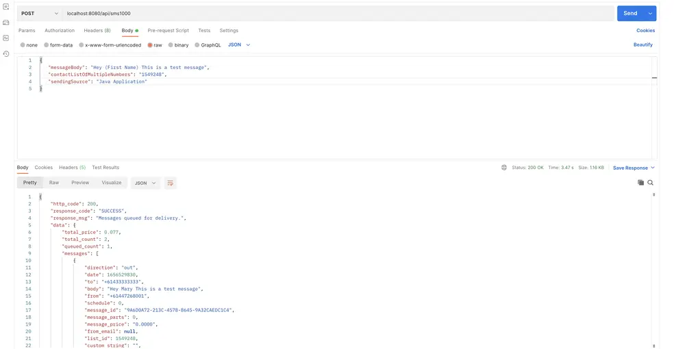
Task: Copy response using the copy icon
Action: [x=640, y=183]
